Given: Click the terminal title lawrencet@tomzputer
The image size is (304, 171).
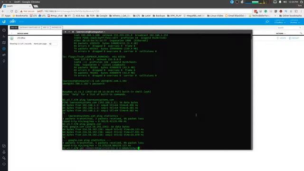Looking at the screenshot, I should click(x=91, y=32).
